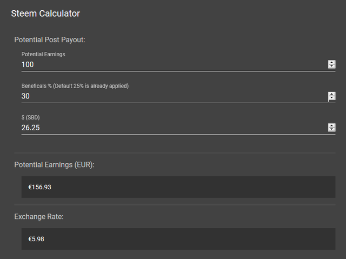This screenshot has height=259, width=346.
Task: Select the $ (SBD) field showing 26.25
Action: tap(174, 128)
